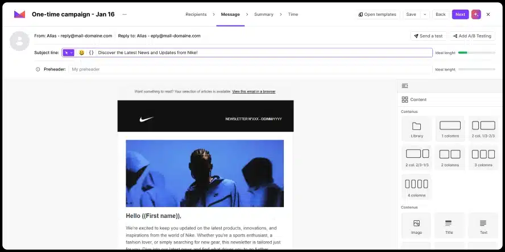Close the campaign editor with X

489,14
